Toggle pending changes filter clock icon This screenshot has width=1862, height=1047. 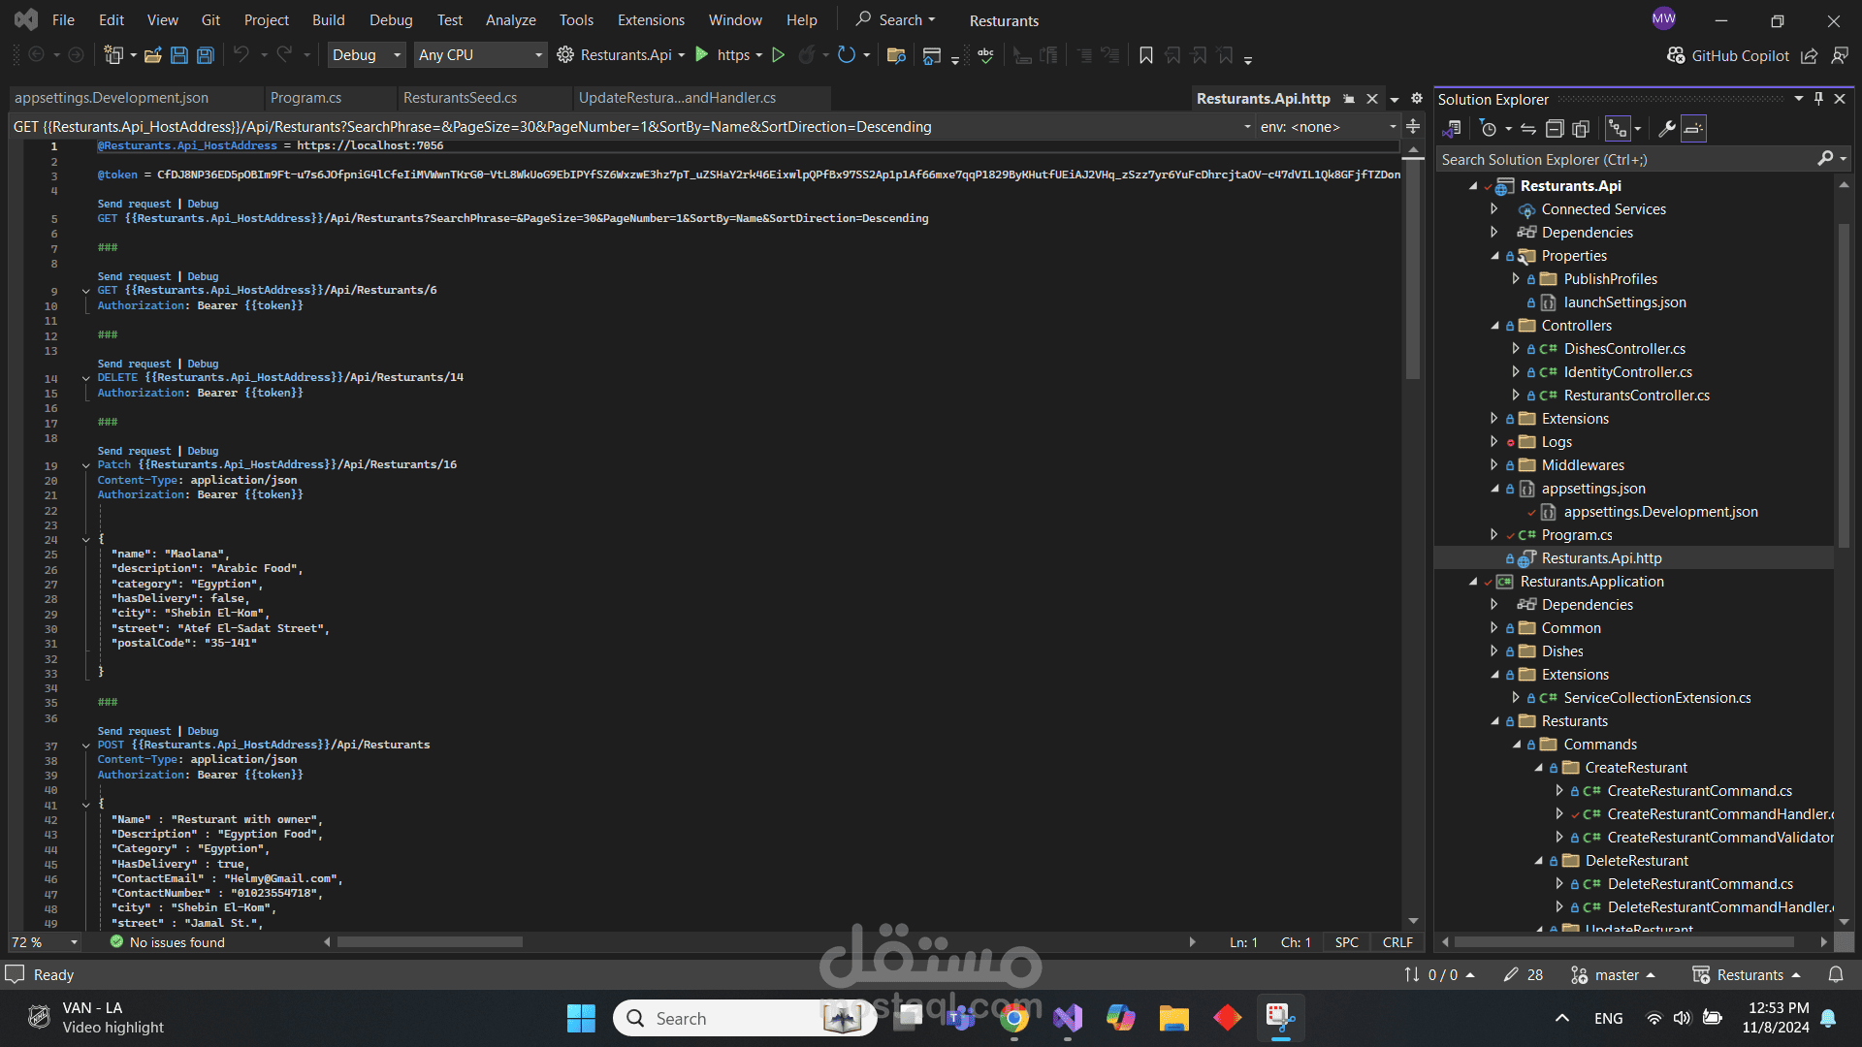click(1489, 128)
